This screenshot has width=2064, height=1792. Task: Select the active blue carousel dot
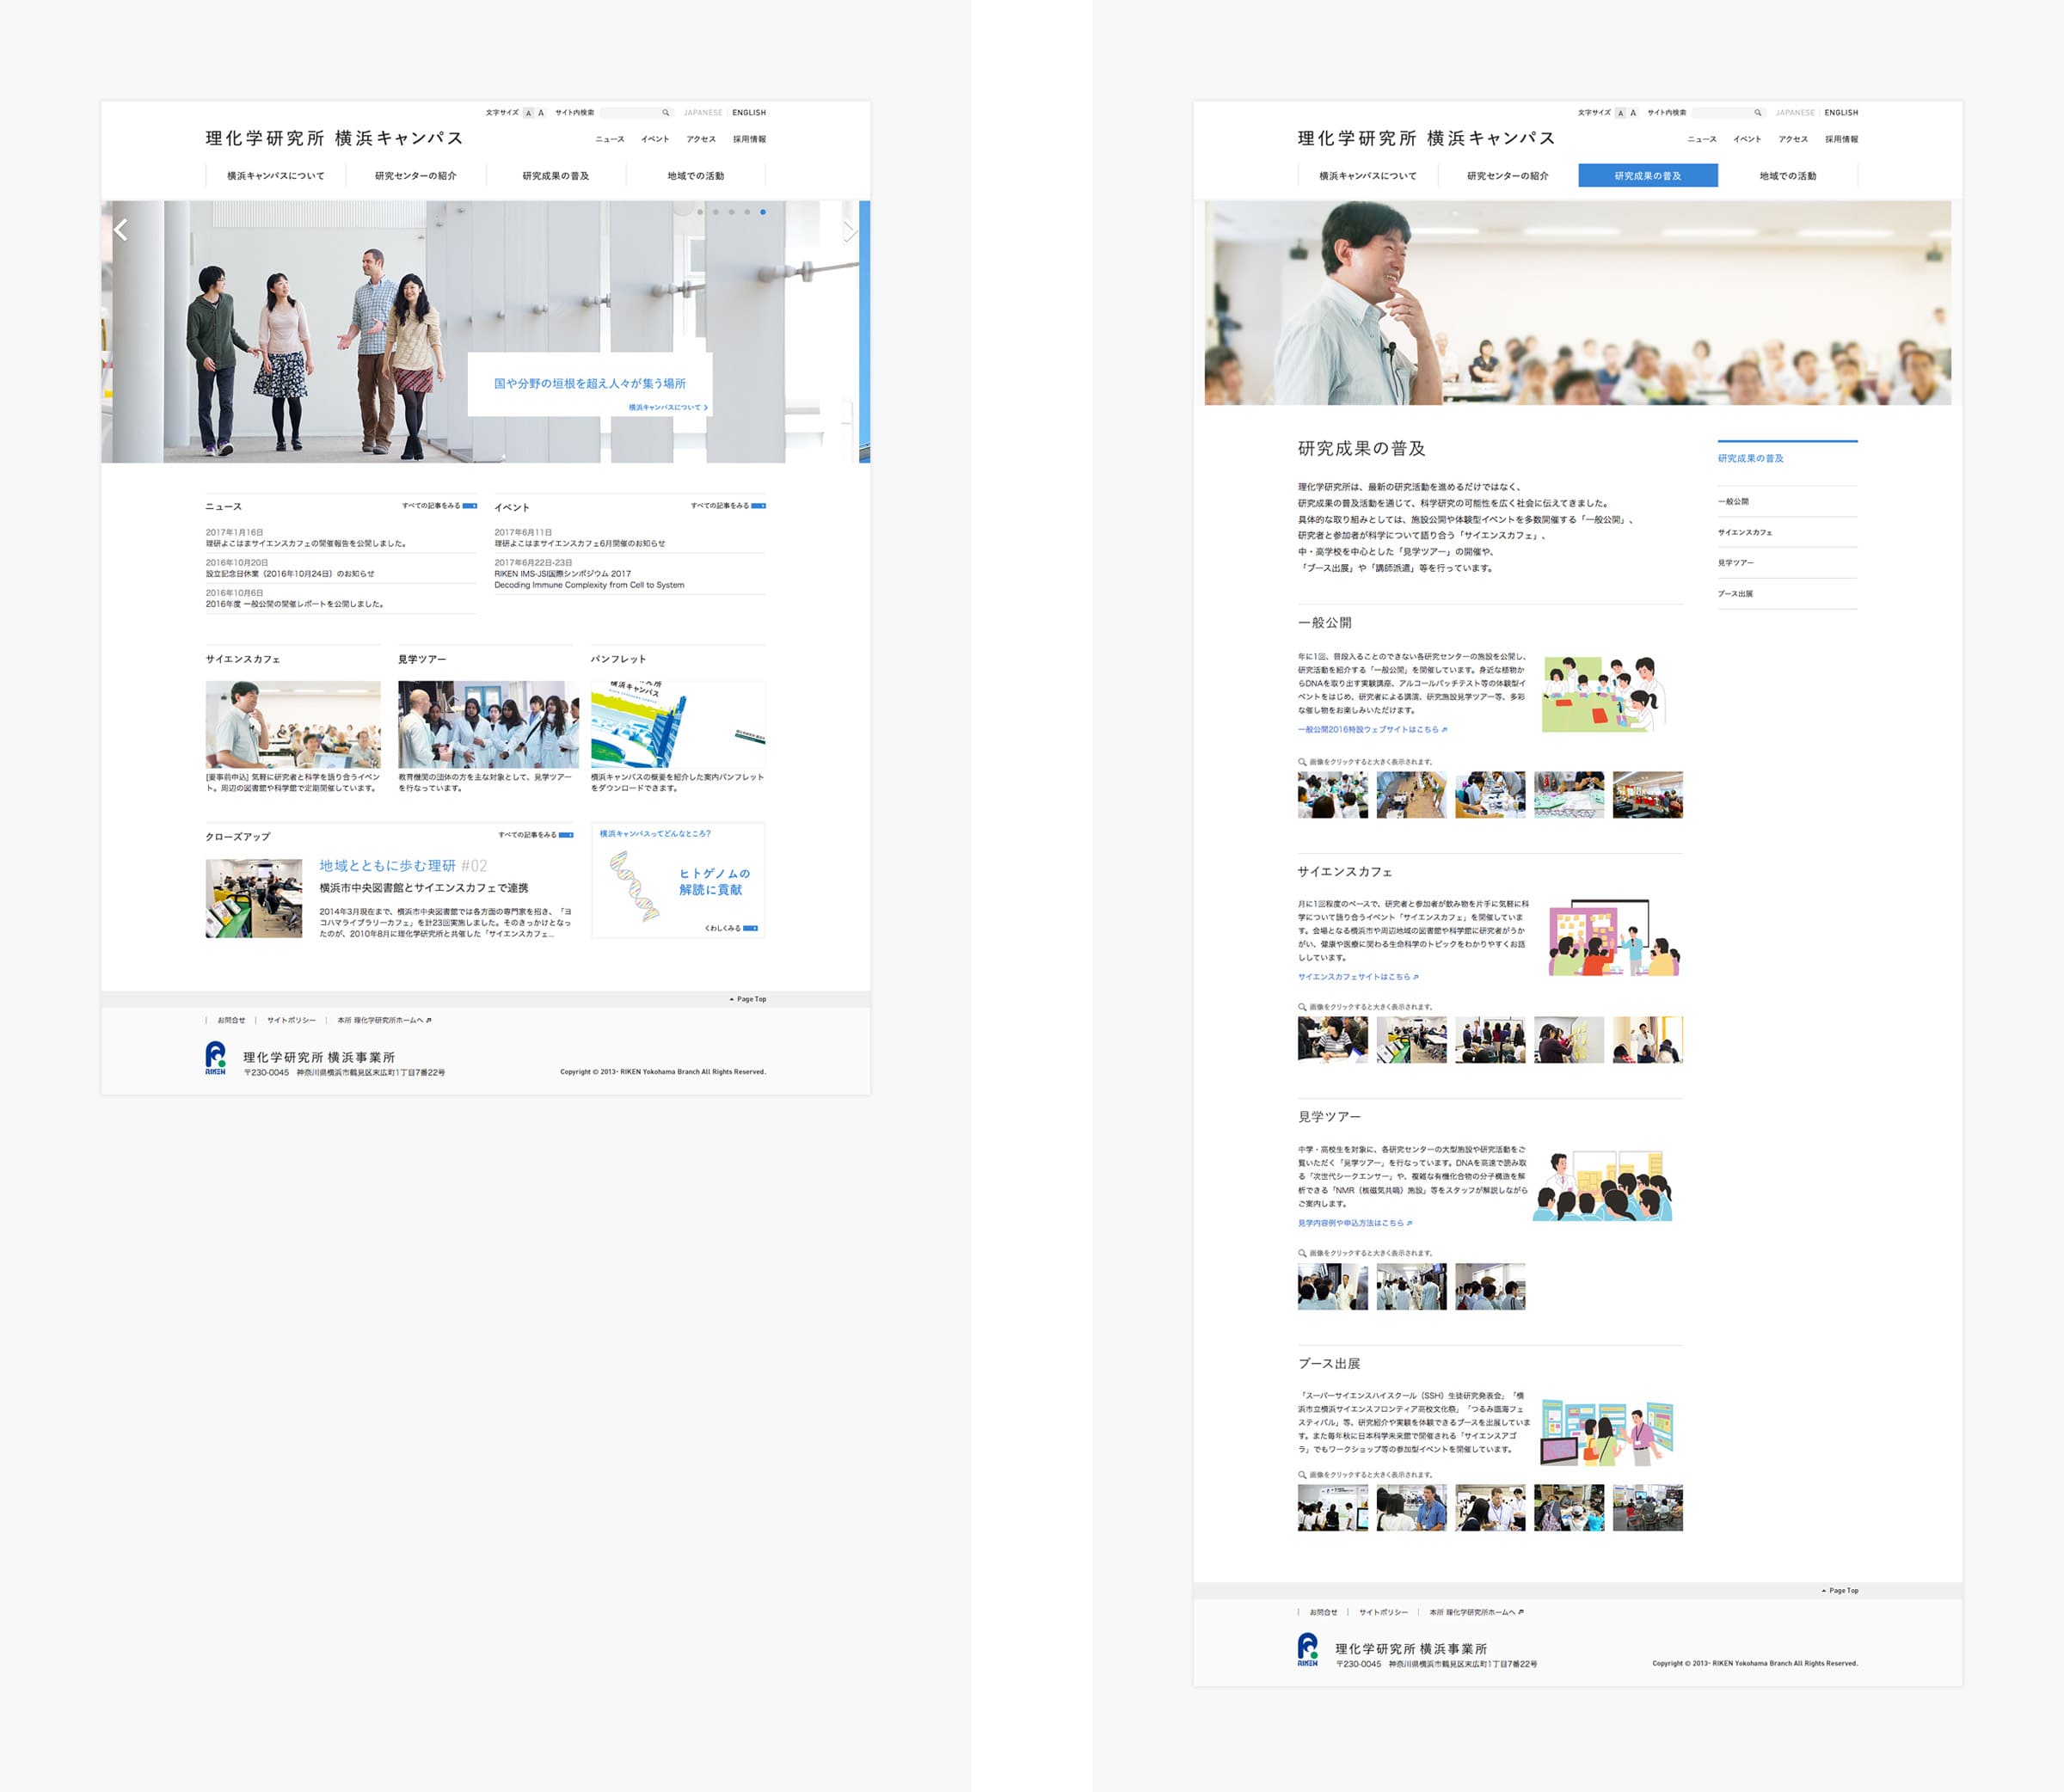pyautogui.click(x=763, y=212)
